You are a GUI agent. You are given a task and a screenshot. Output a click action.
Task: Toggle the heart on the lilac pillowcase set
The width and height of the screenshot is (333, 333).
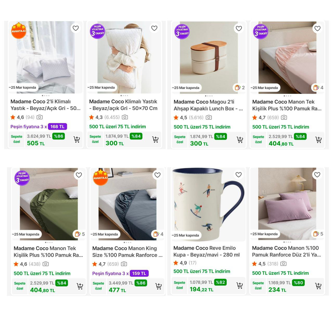(x=317, y=175)
